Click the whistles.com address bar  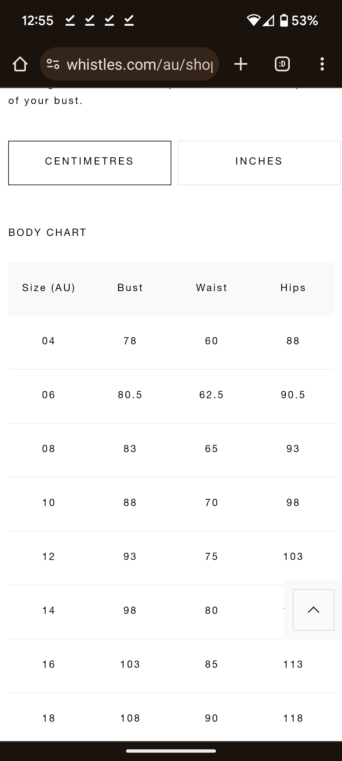click(x=139, y=64)
